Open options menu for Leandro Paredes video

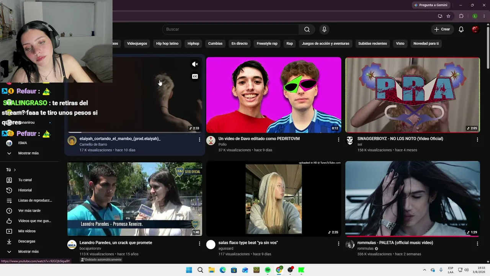coord(199,243)
